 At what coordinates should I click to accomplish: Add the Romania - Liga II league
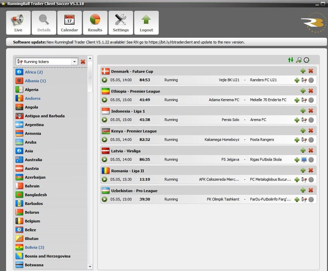pyautogui.click(x=303, y=171)
